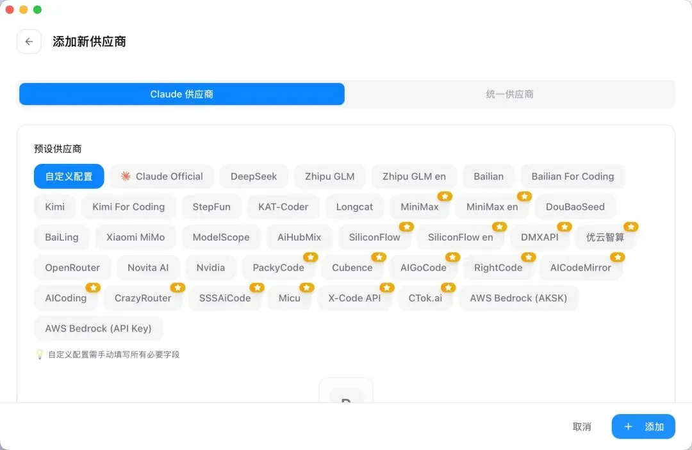Choose the Bailian preset
The height and width of the screenshot is (450, 692).
(488, 176)
